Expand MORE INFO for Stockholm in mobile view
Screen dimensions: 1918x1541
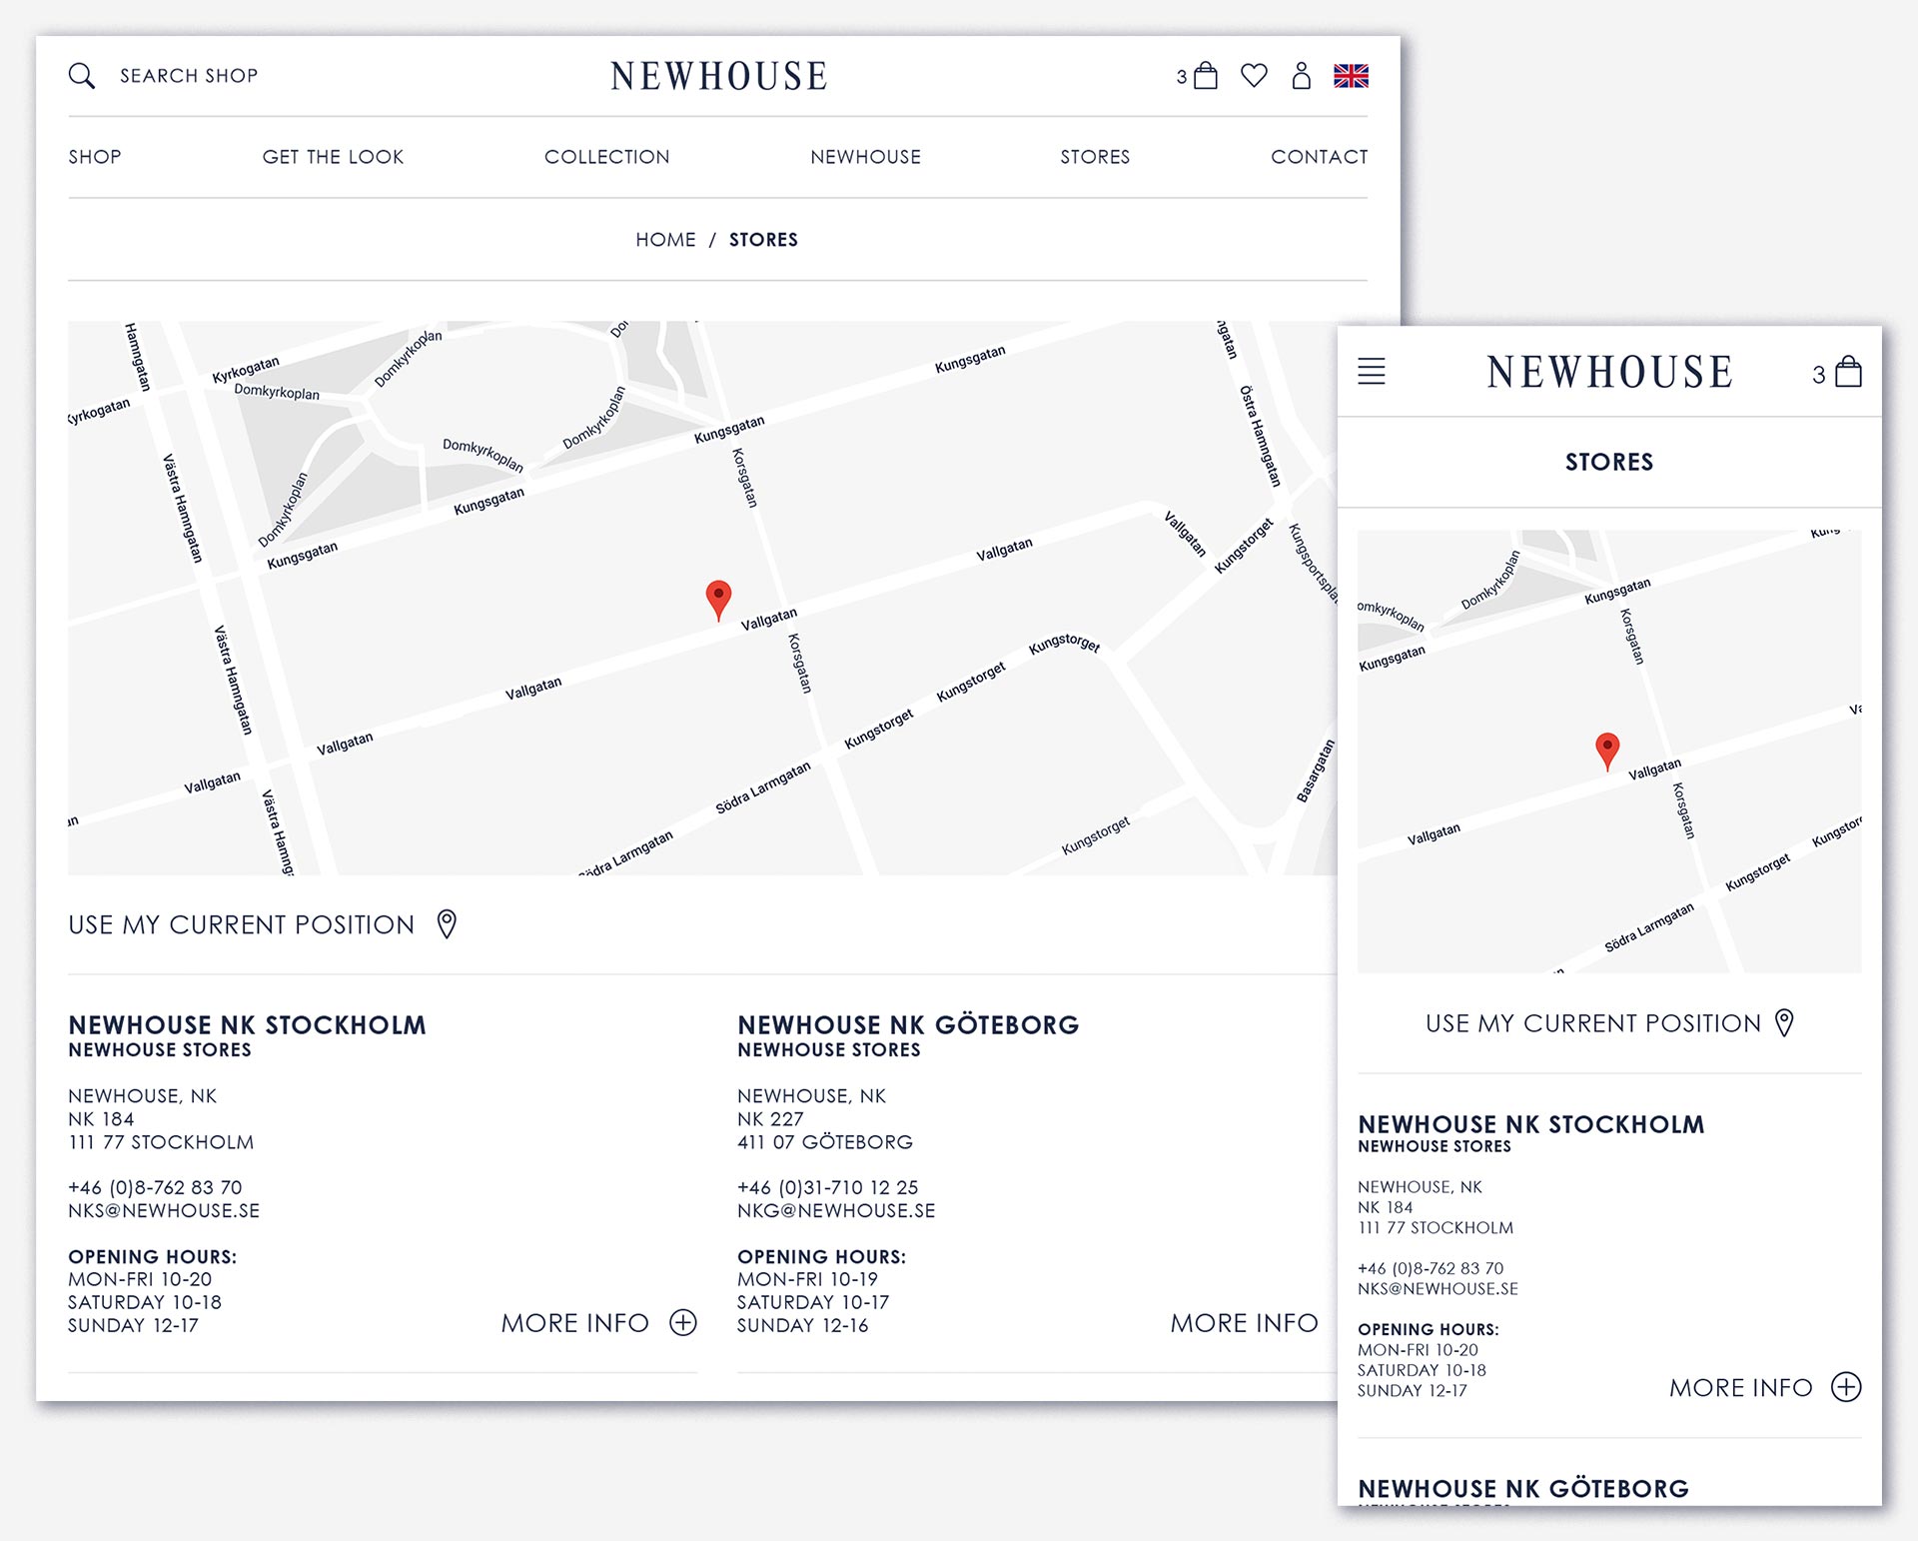click(1740, 1388)
